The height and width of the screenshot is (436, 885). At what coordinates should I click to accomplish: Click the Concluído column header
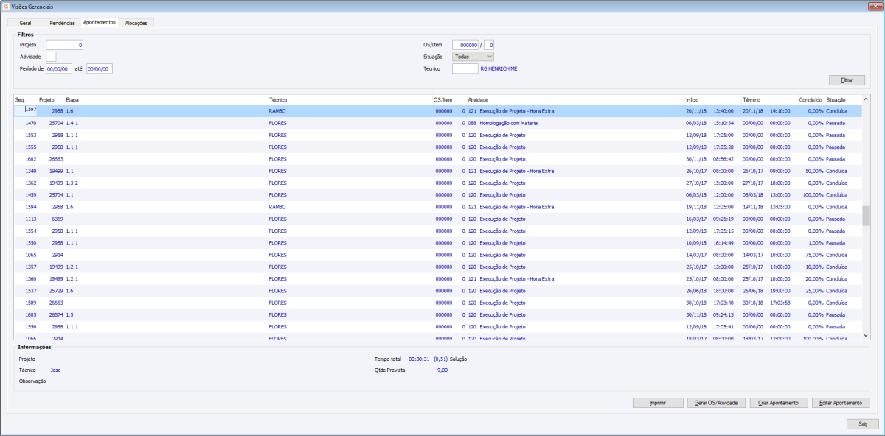(811, 99)
